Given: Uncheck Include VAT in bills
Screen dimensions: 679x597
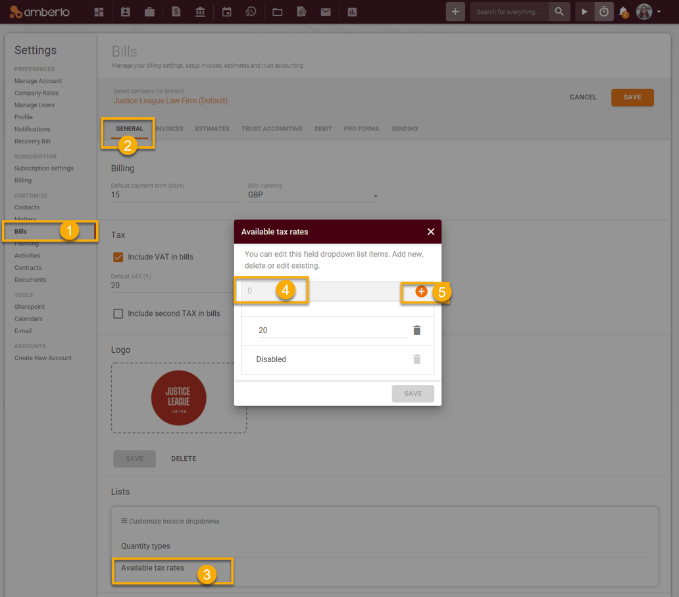Looking at the screenshot, I should point(118,257).
